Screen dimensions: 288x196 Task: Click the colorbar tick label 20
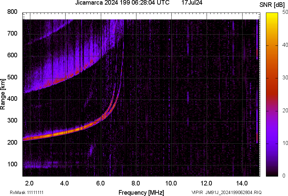tap(285, 110)
